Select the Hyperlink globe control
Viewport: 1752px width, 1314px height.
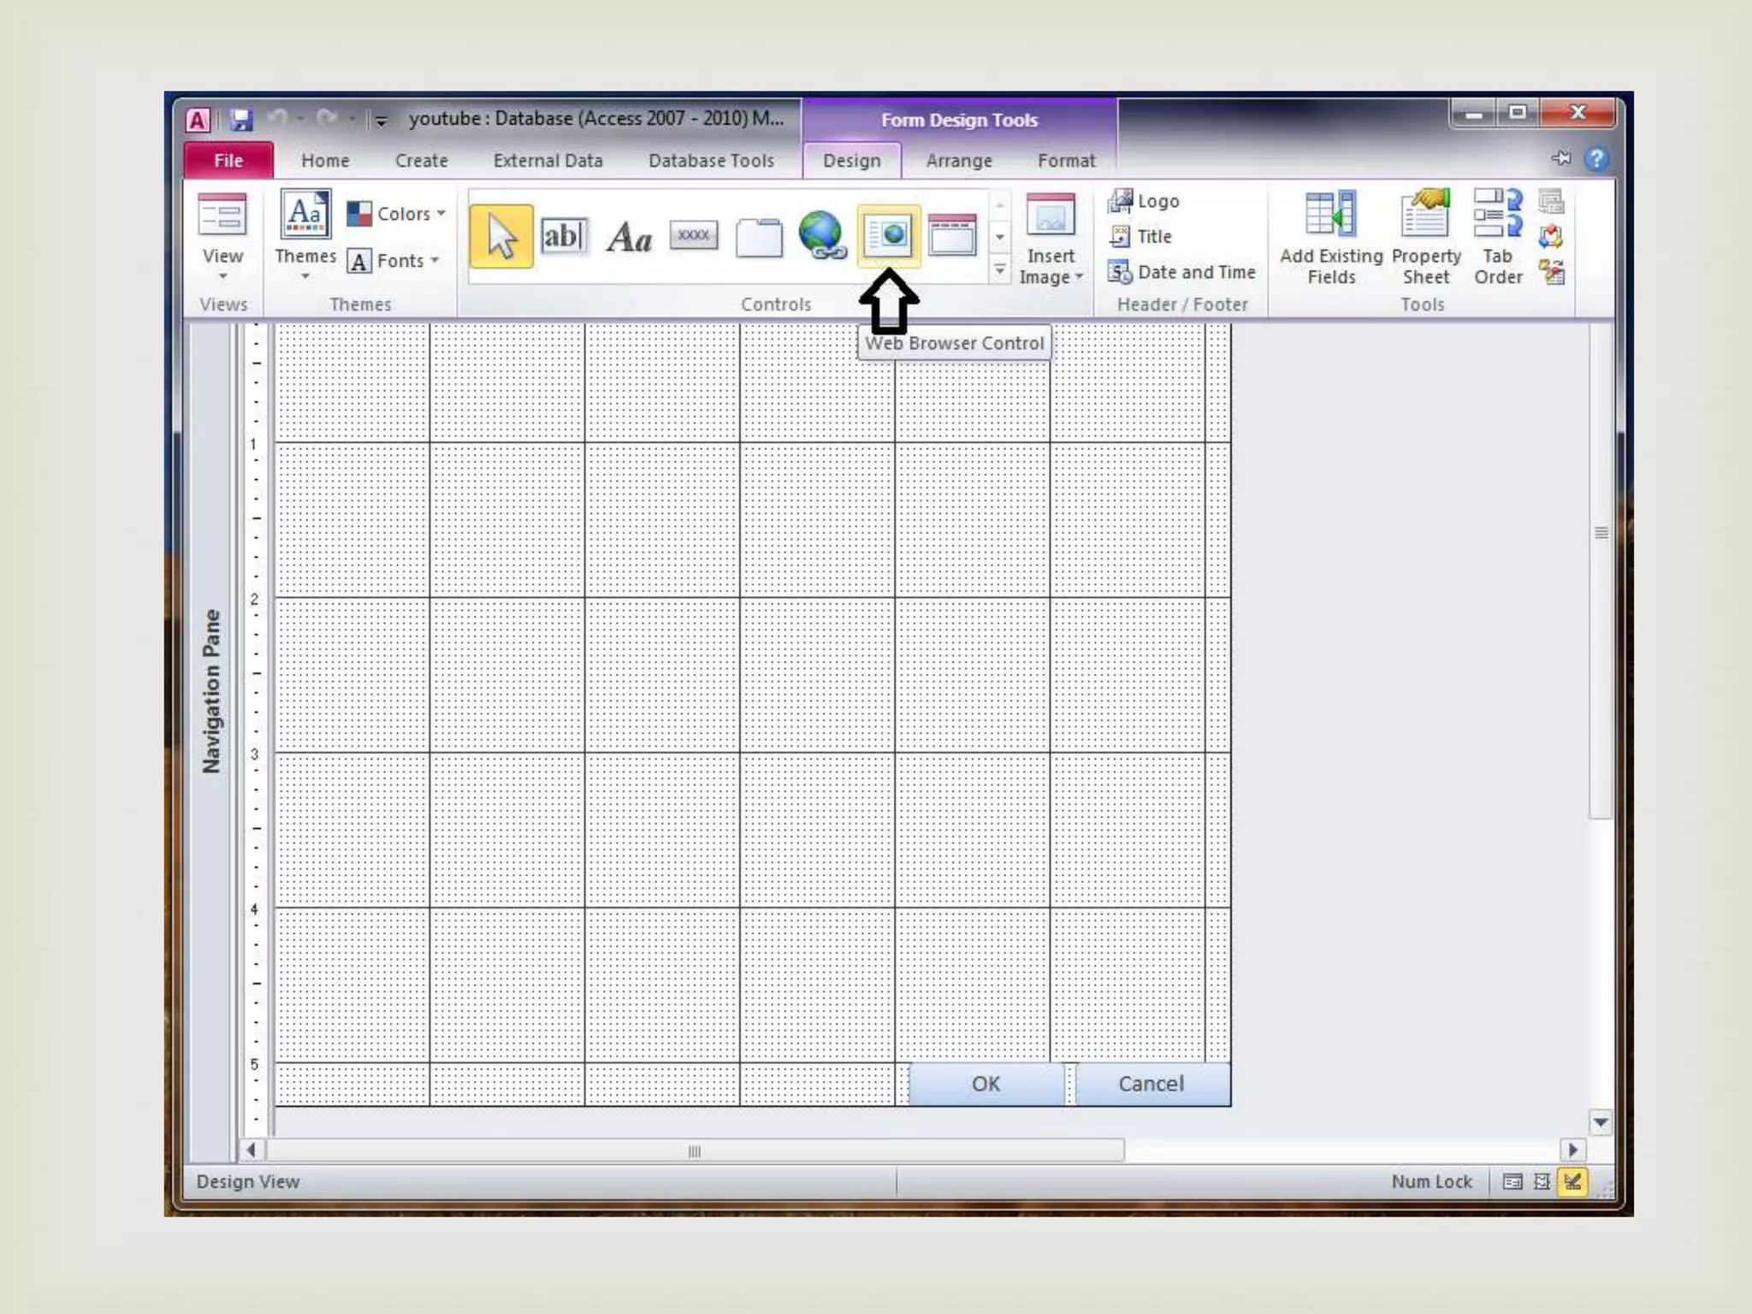[x=822, y=235]
